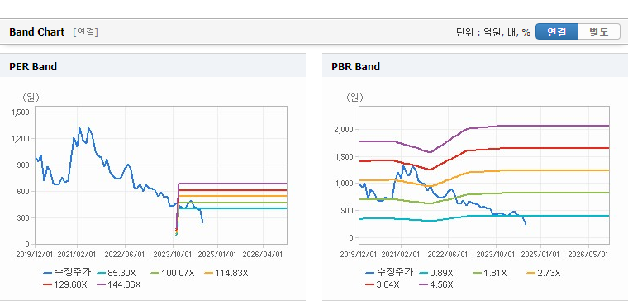This screenshot has height=301, width=628.
Task: Click the [연결] label beside Band Chart
Action: [x=85, y=32]
